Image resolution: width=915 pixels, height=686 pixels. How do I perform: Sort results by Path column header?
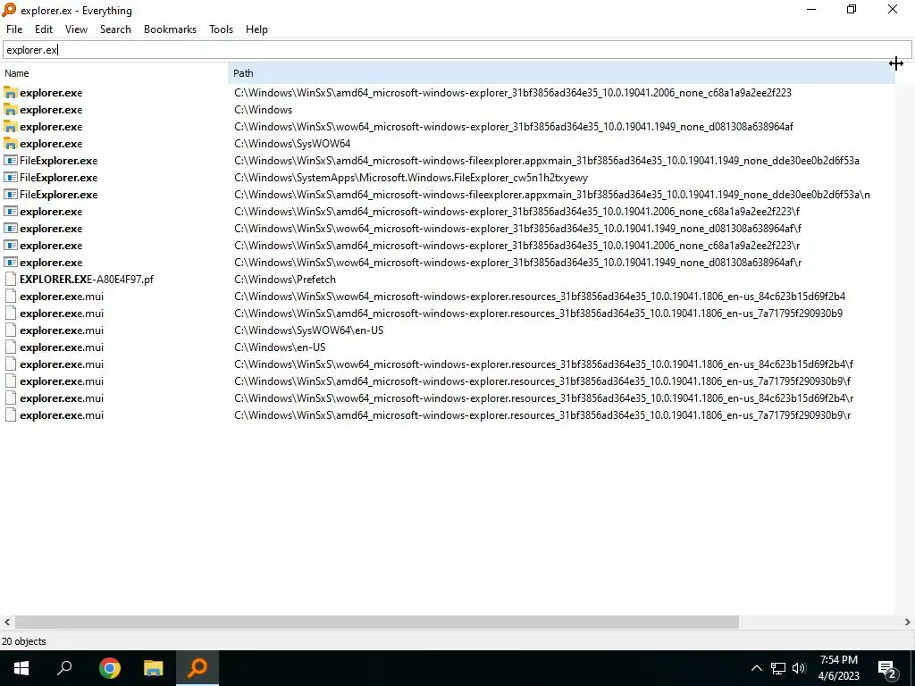561,73
